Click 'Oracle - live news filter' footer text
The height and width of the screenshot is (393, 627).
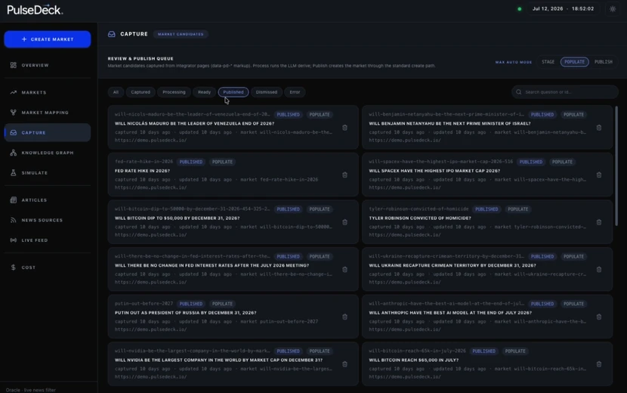31,390
